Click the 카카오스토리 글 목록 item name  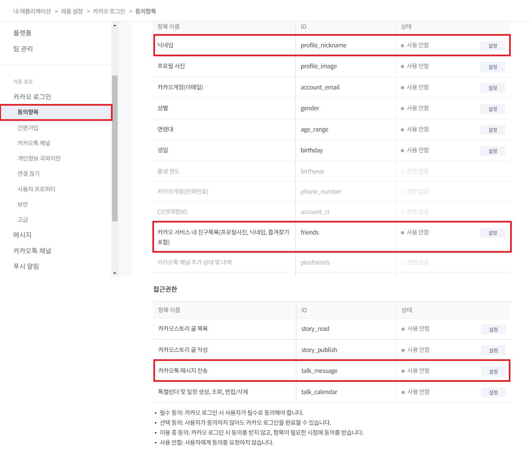pyautogui.click(x=183, y=328)
